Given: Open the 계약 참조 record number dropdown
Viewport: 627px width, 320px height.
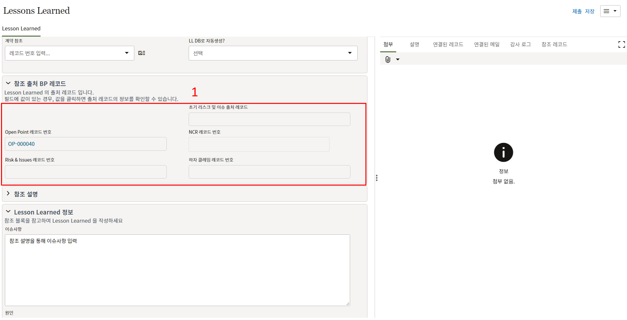Looking at the screenshot, I should [126, 53].
